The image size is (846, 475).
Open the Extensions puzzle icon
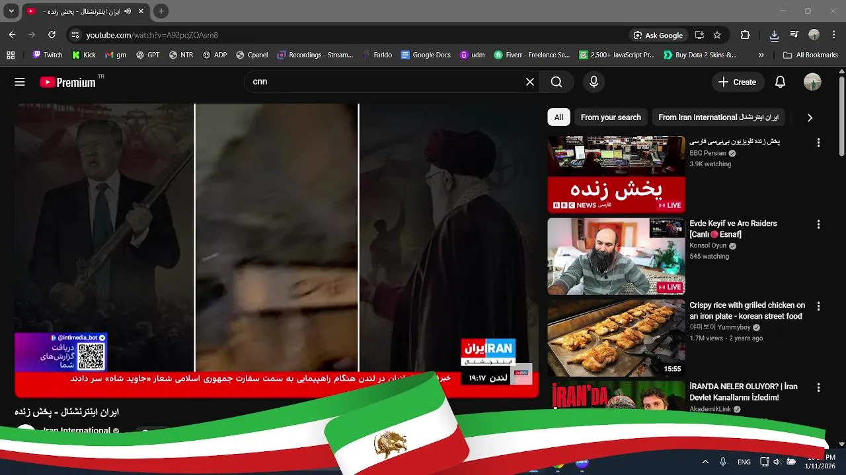click(x=745, y=35)
